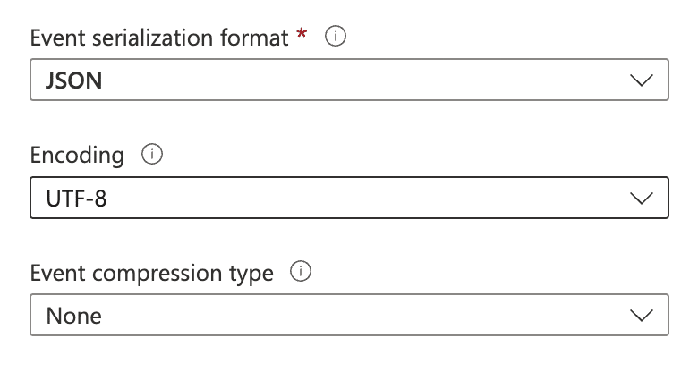Screen dimensions: 698x372
Task: Expand the Event serialization format dropdown
Action: tap(349, 80)
